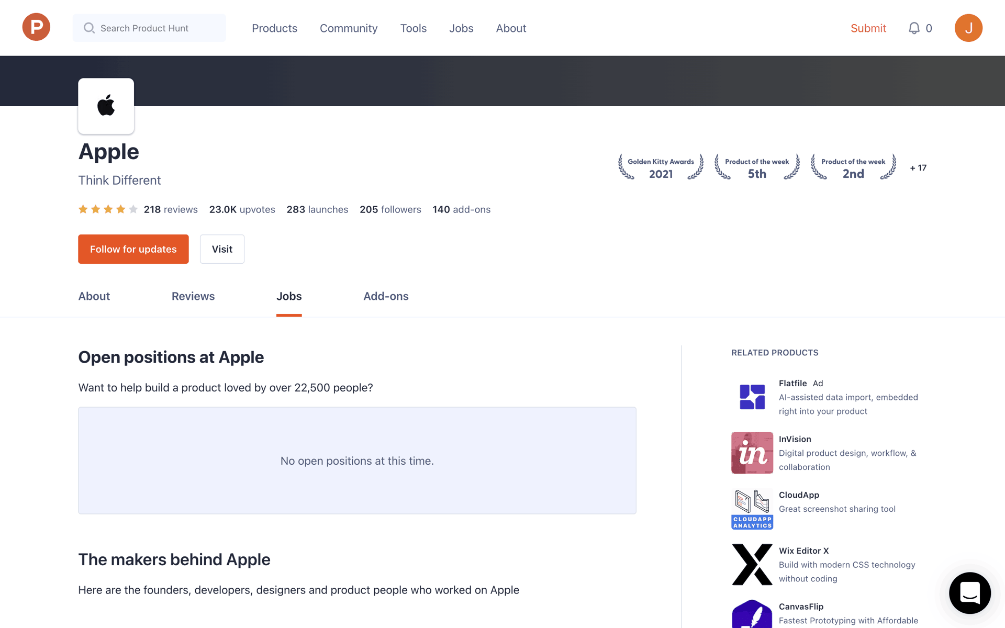Screen dimensions: 1005x628
Task: Click the InVision product icon
Action: (752, 453)
